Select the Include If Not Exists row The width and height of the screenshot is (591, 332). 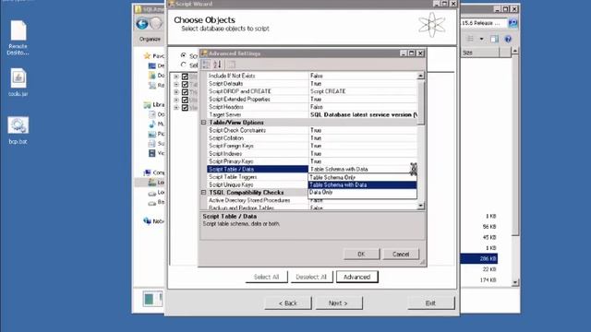click(x=312, y=76)
